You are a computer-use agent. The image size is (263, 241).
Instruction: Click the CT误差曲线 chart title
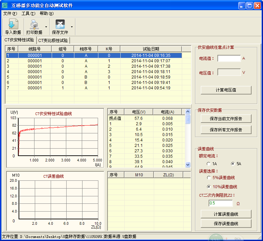click(53, 176)
